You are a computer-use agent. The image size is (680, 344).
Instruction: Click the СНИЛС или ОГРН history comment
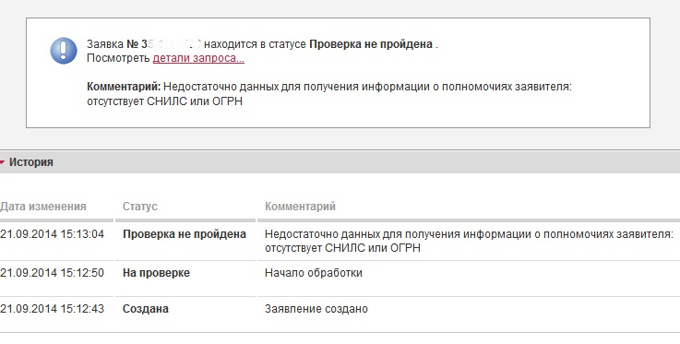(469, 241)
